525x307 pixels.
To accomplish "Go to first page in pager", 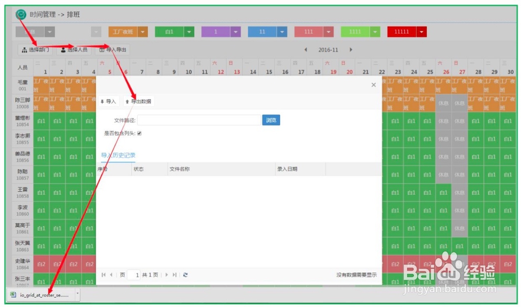I will click(x=103, y=275).
